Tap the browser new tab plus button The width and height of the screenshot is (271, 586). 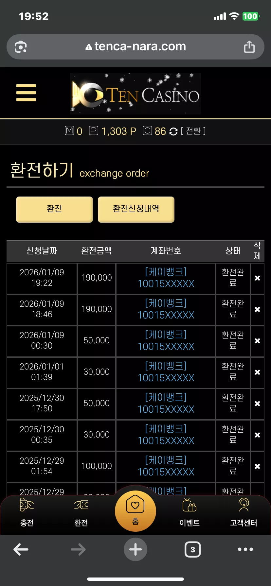pos(135,549)
